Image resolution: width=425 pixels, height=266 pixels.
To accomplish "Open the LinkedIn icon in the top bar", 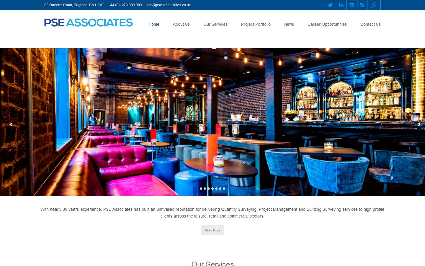I will pos(341,5).
